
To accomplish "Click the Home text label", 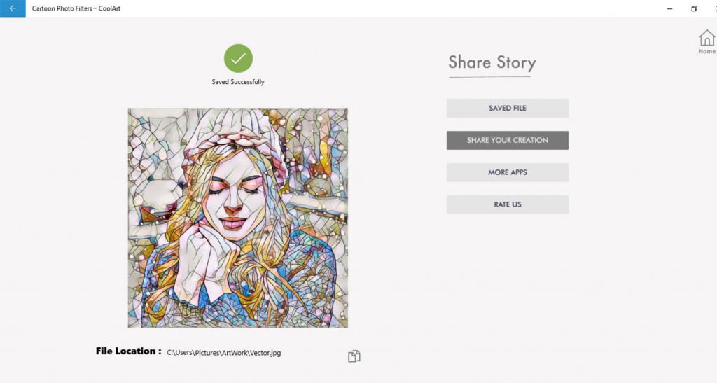I will pos(707,51).
